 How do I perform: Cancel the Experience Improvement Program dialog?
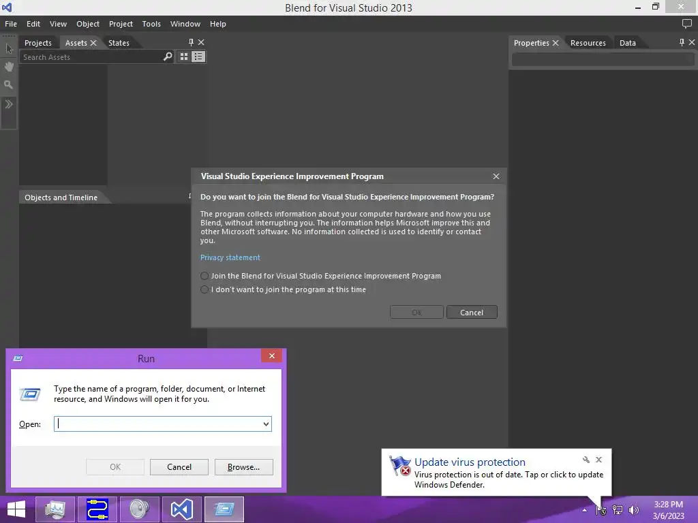coord(472,312)
